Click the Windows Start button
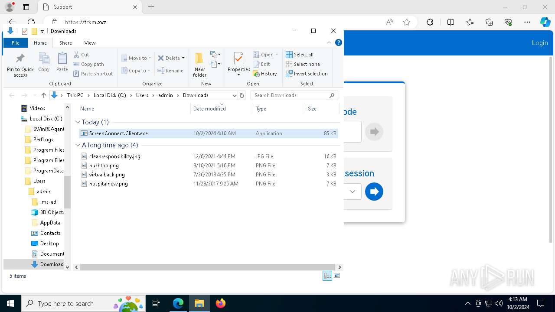This screenshot has height=312, width=555. [10, 303]
